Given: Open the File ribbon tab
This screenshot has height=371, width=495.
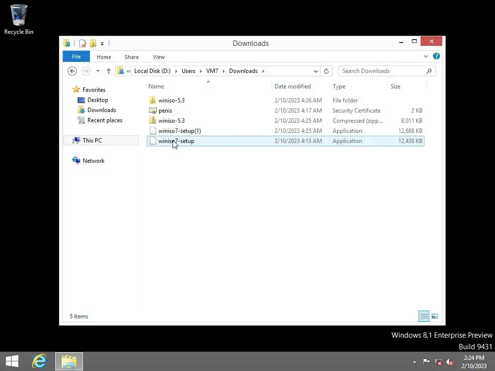Looking at the screenshot, I should (76, 57).
